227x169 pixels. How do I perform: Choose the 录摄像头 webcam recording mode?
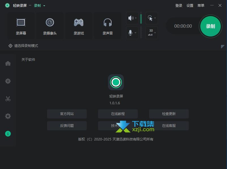pyautogui.click(x=50, y=26)
